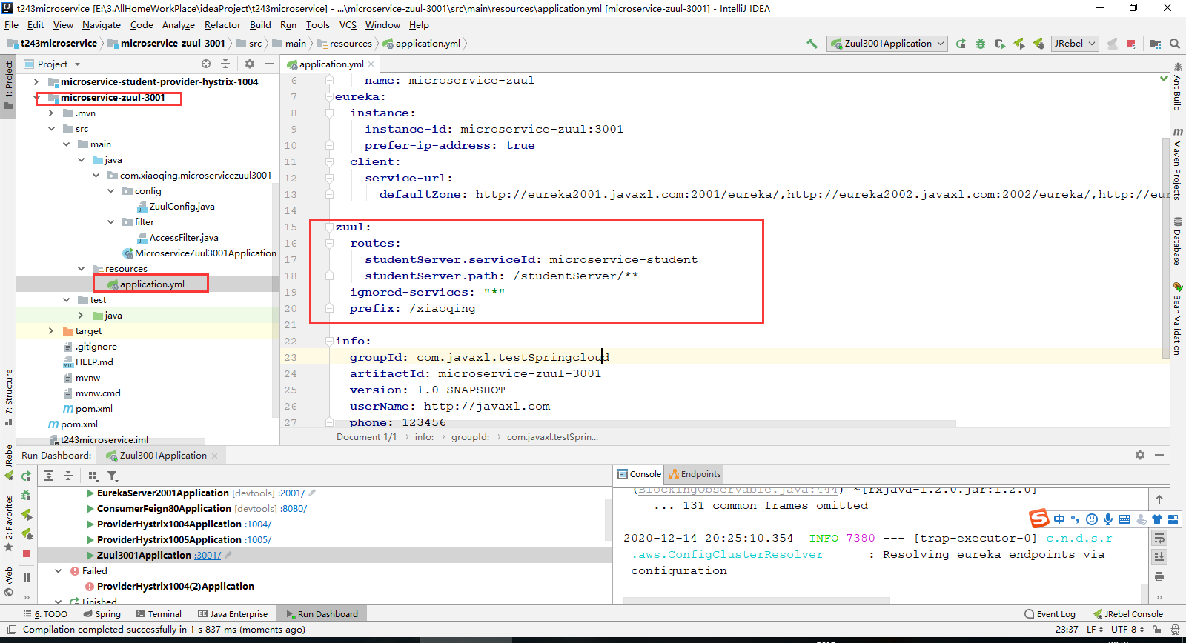Toggle the 1: Project tool window stripe

pyautogui.click(x=8, y=84)
